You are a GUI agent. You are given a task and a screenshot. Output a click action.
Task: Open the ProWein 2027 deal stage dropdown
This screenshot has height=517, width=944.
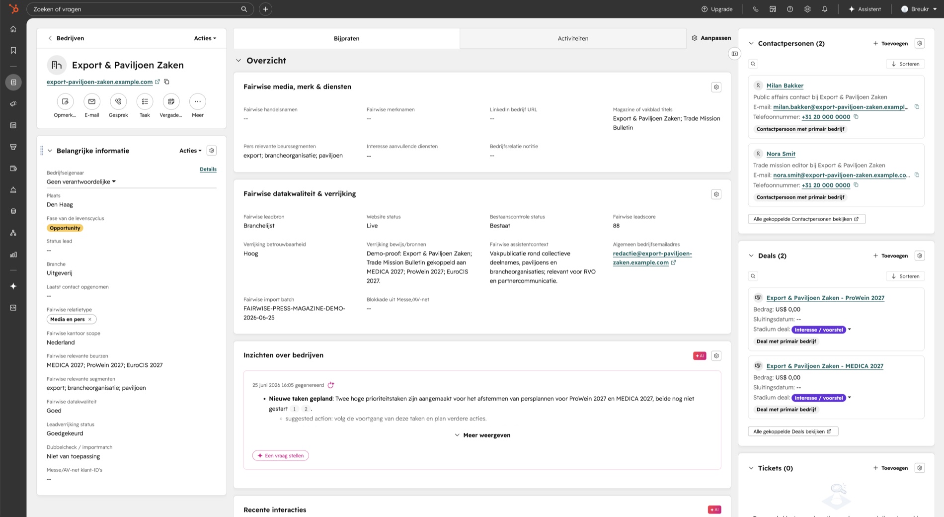click(821, 330)
